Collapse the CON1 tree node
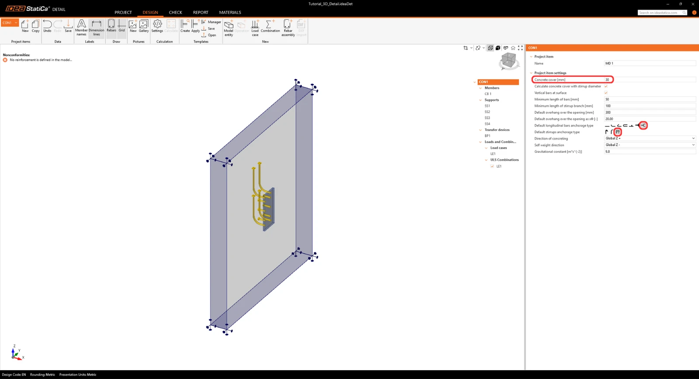This screenshot has height=379, width=699. coord(475,82)
